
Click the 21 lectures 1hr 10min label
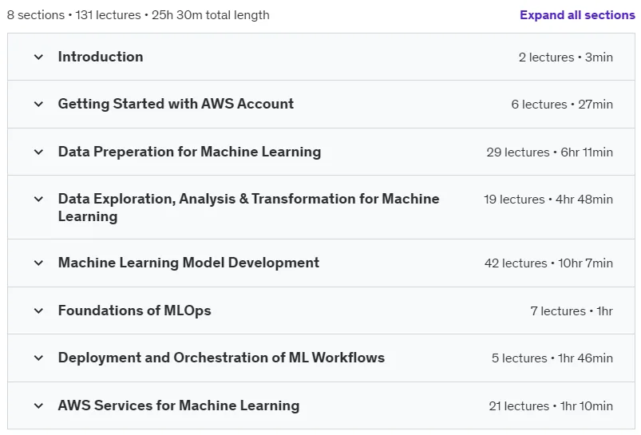(x=551, y=406)
